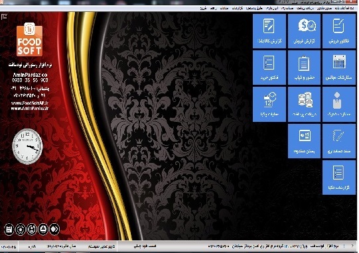Open the close cash register tile
Viewport: 359px width, 253px height.
(304, 141)
